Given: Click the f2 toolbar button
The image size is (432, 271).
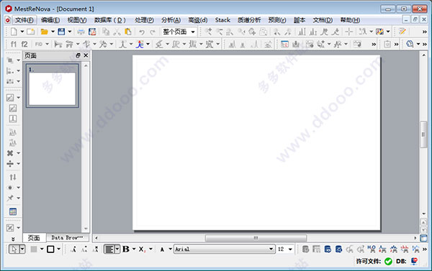Looking at the screenshot, I should pos(24,44).
